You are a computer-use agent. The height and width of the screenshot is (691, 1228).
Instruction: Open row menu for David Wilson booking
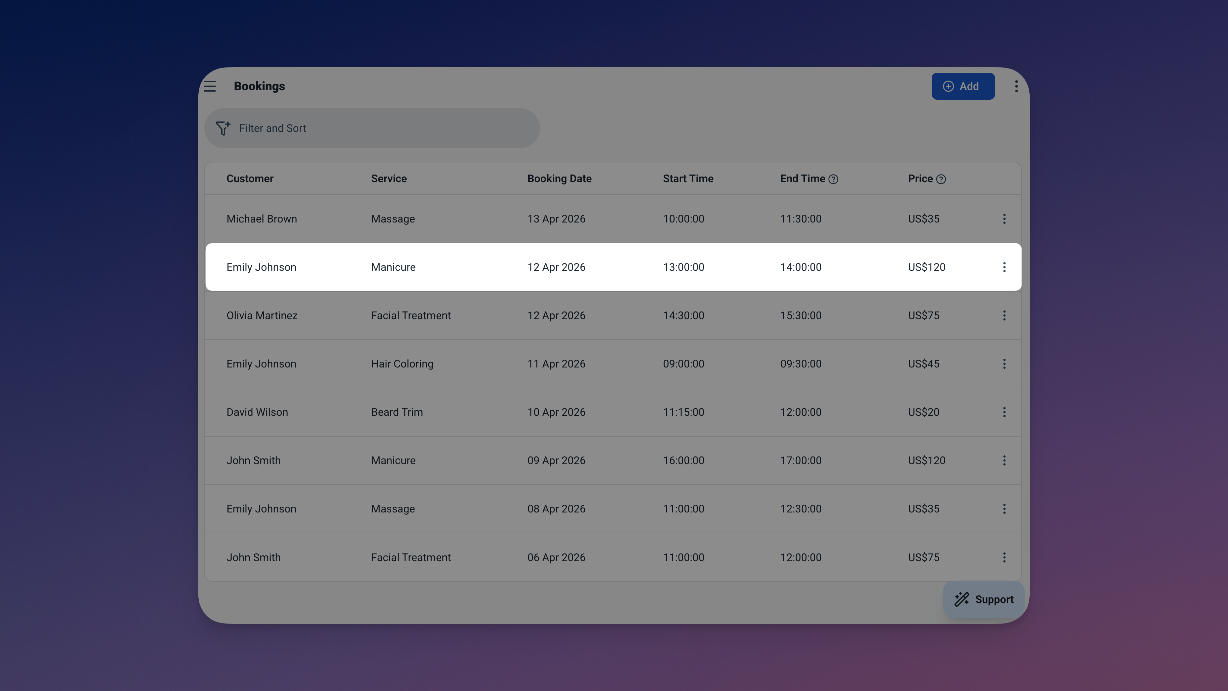(1004, 412)
